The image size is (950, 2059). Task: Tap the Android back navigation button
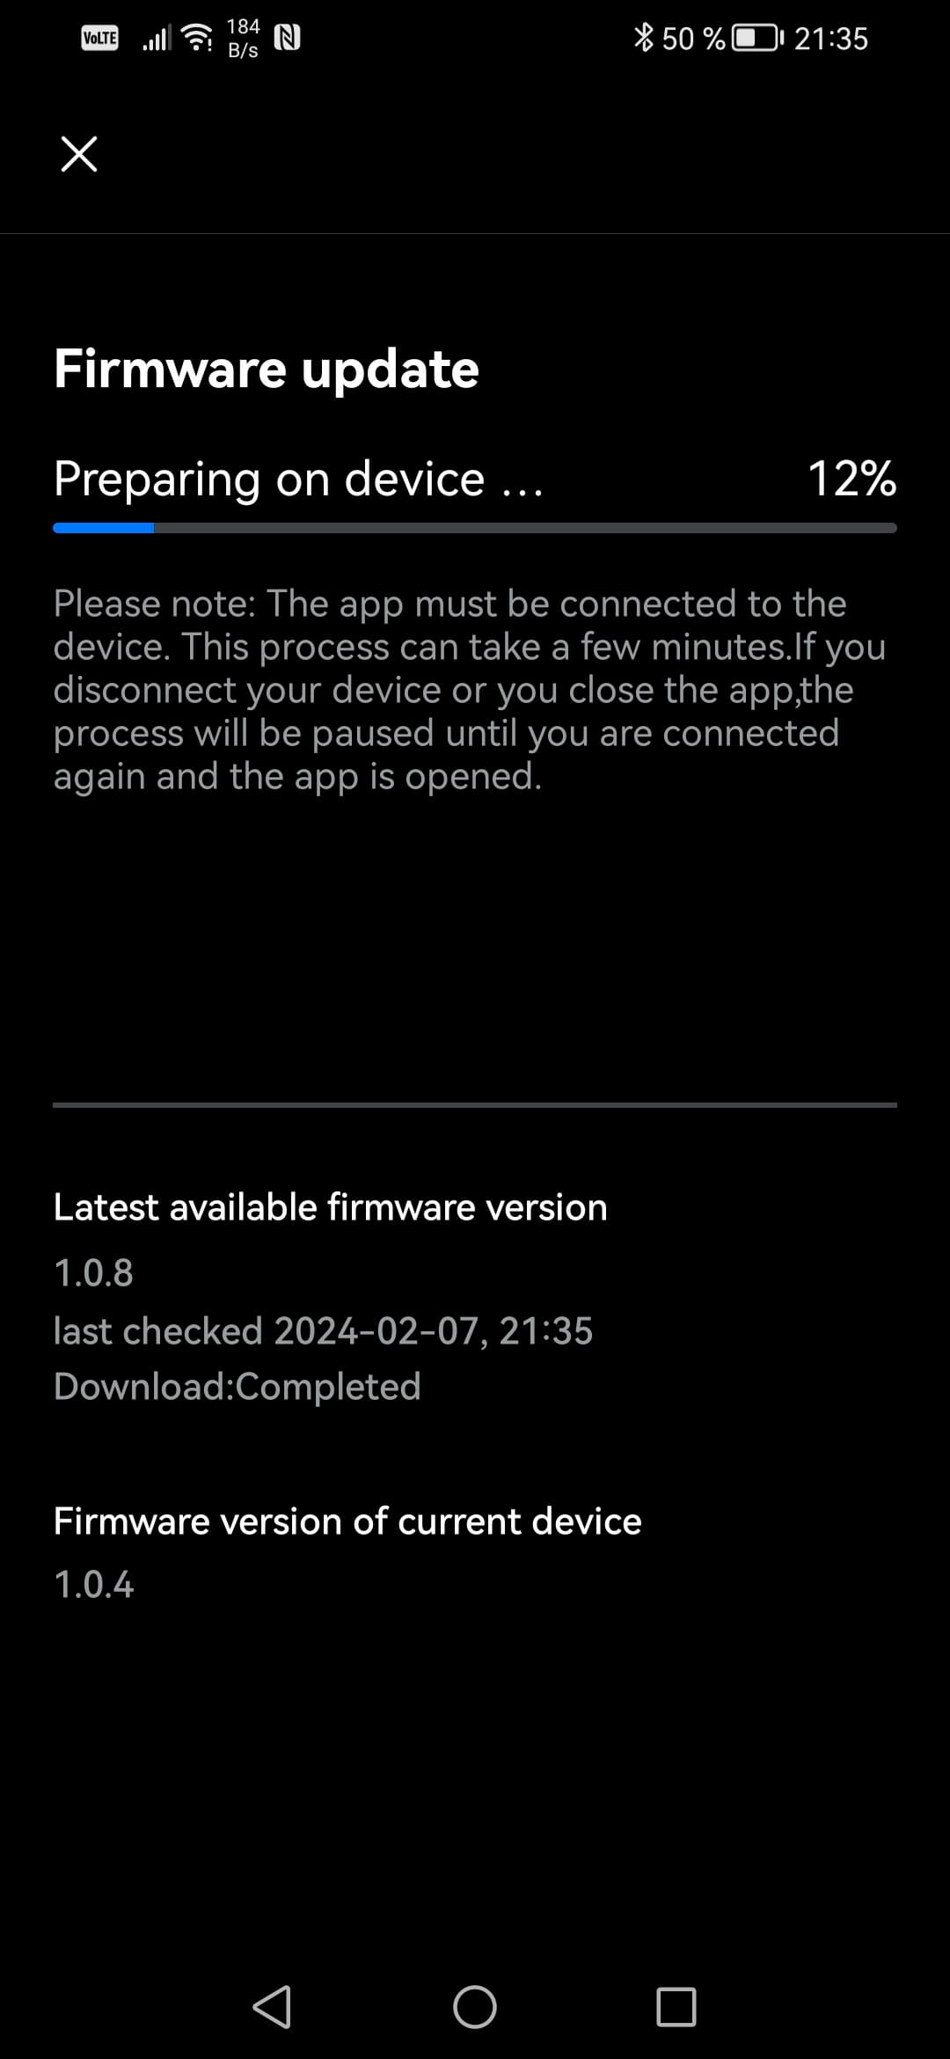(272, 2007)
